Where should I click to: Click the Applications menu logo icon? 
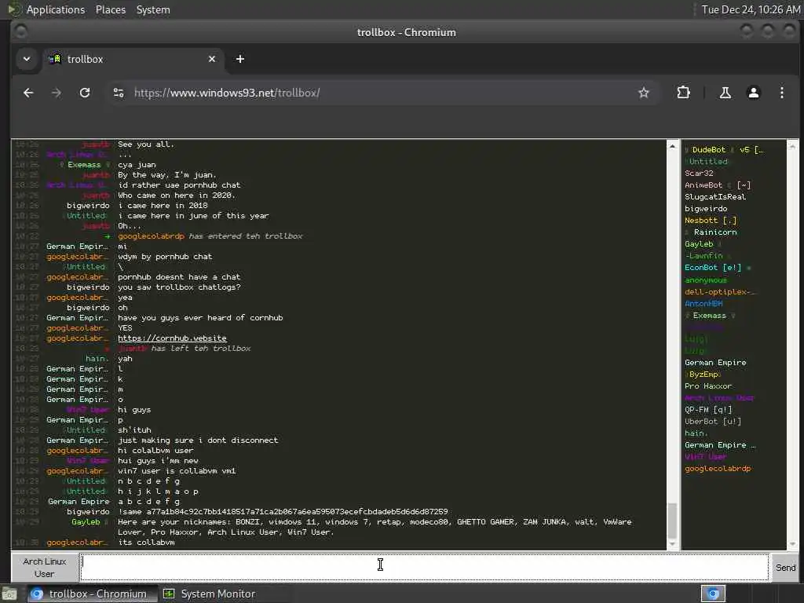[14, 9]
